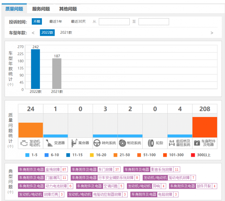The image size is (225, 201).
Task: Click the clutch (离合器) pedal icon
Action: (74, 143)
